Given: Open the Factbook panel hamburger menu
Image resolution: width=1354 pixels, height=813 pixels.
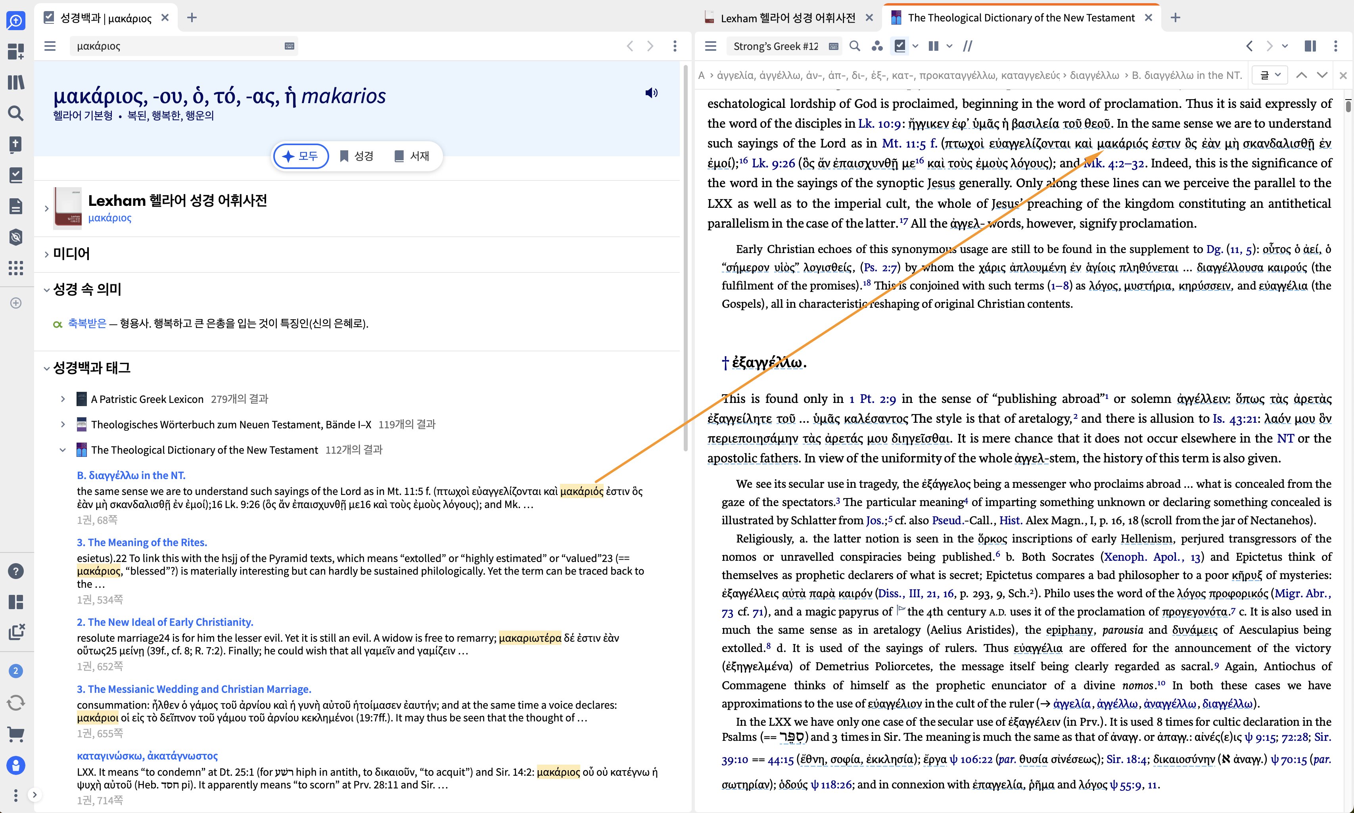Looking at the screenshot, I should click(x=50, y=46).
